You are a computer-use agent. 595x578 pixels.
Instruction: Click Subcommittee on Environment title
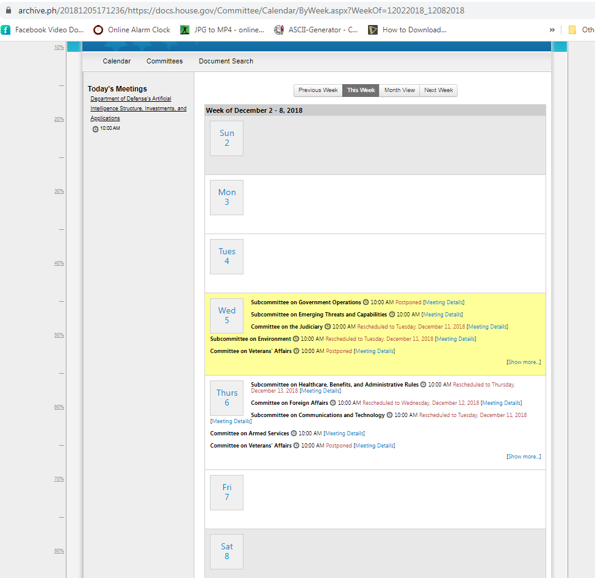tap(250, 338)
